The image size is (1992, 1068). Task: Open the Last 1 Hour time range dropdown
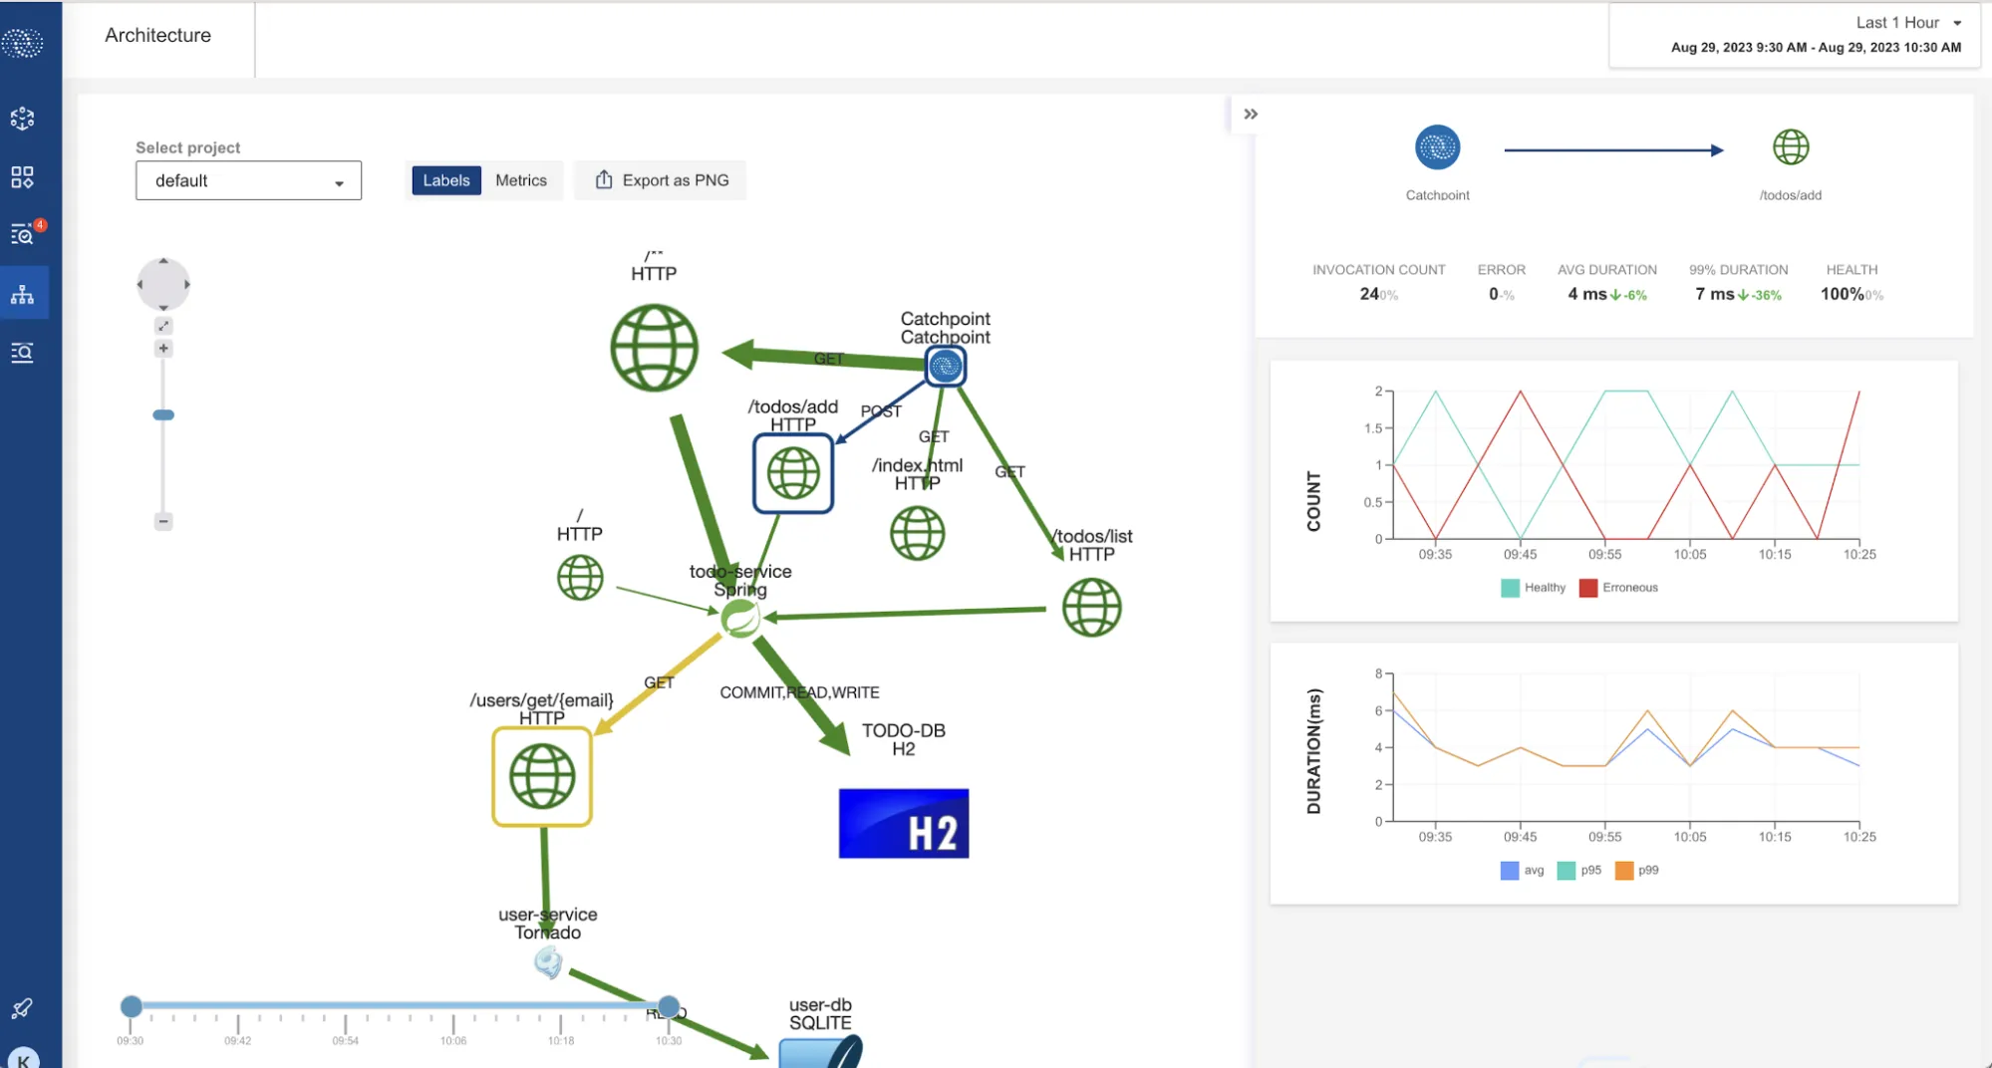[x=1907, y=23]
